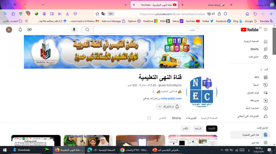Expand the bookmarks toolbar overflow chevron

point(26,21)
